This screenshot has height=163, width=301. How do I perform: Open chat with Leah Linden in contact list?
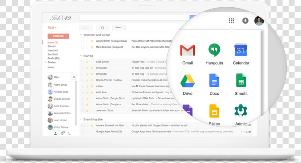61,120
